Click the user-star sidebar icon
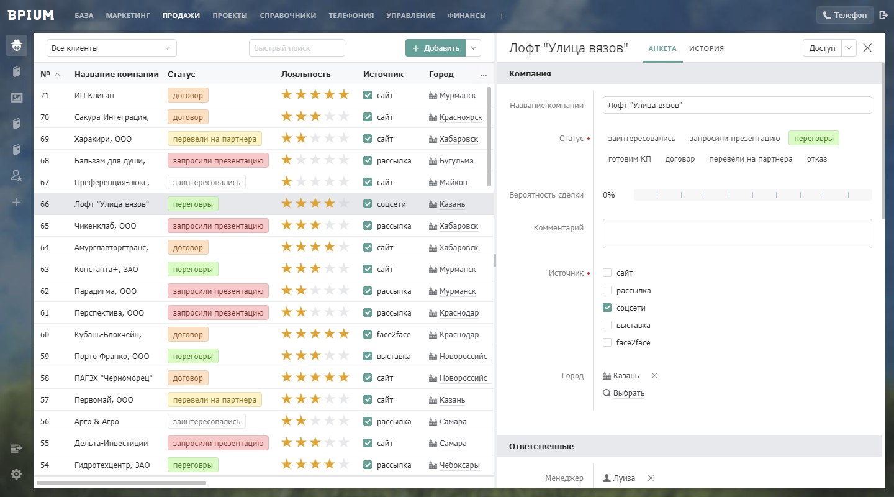This screenshot has width=894, height=497. 17,176
